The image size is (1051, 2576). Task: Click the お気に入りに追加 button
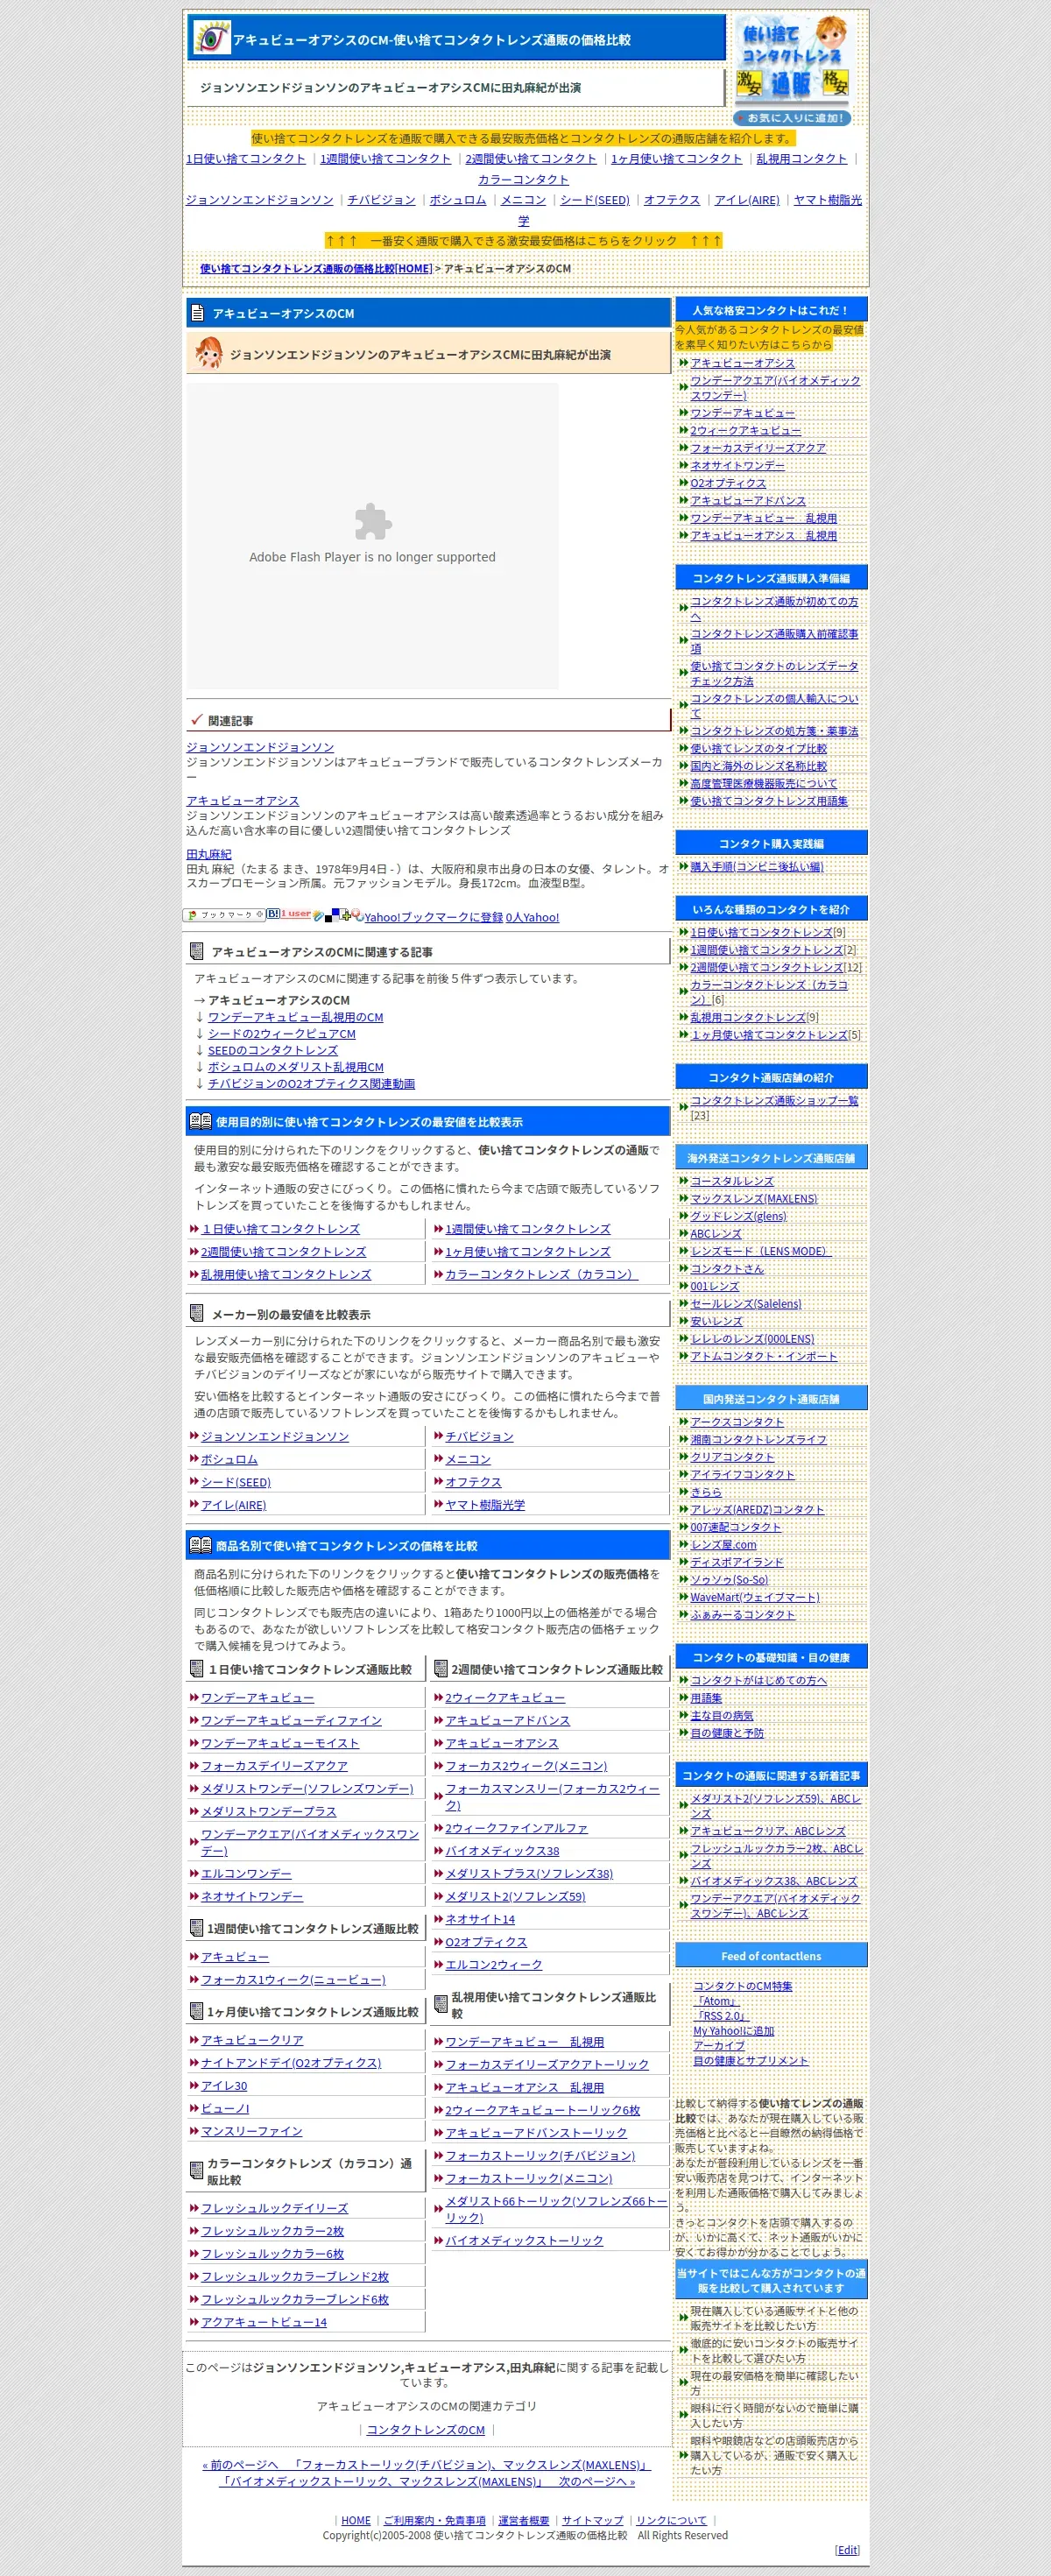point(793,118)
